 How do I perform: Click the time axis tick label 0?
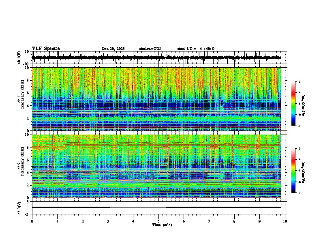32,221
